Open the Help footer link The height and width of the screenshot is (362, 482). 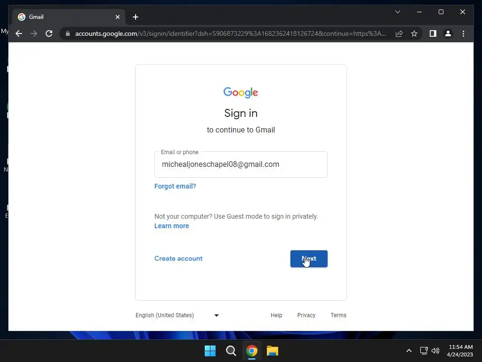tap(276, 315)
